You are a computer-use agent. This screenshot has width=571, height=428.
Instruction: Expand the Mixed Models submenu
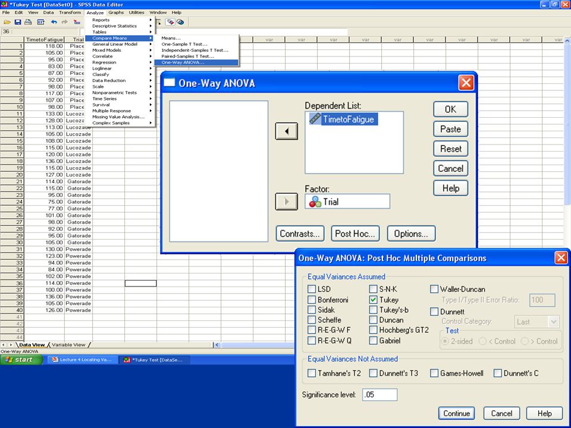tap(120, 50)
